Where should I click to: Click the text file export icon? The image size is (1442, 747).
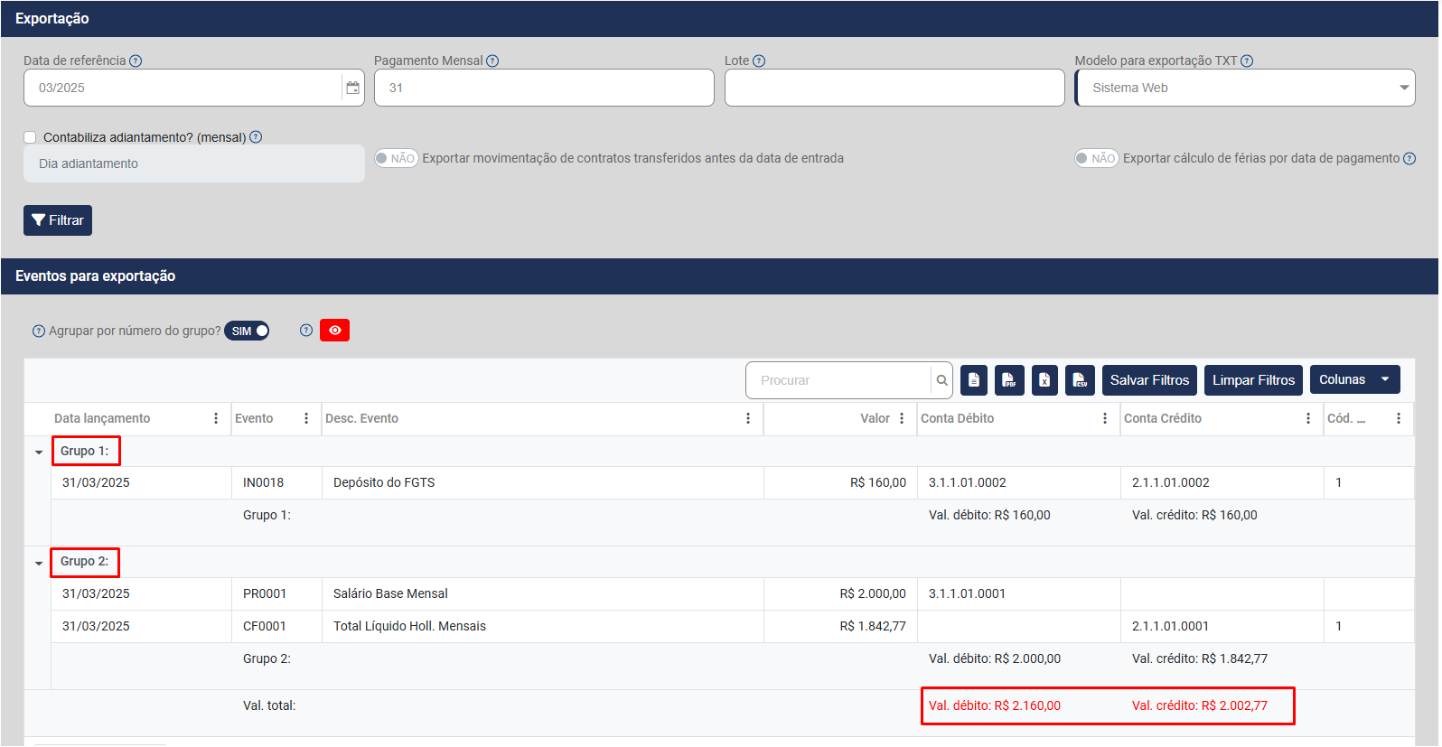point(974,380)
